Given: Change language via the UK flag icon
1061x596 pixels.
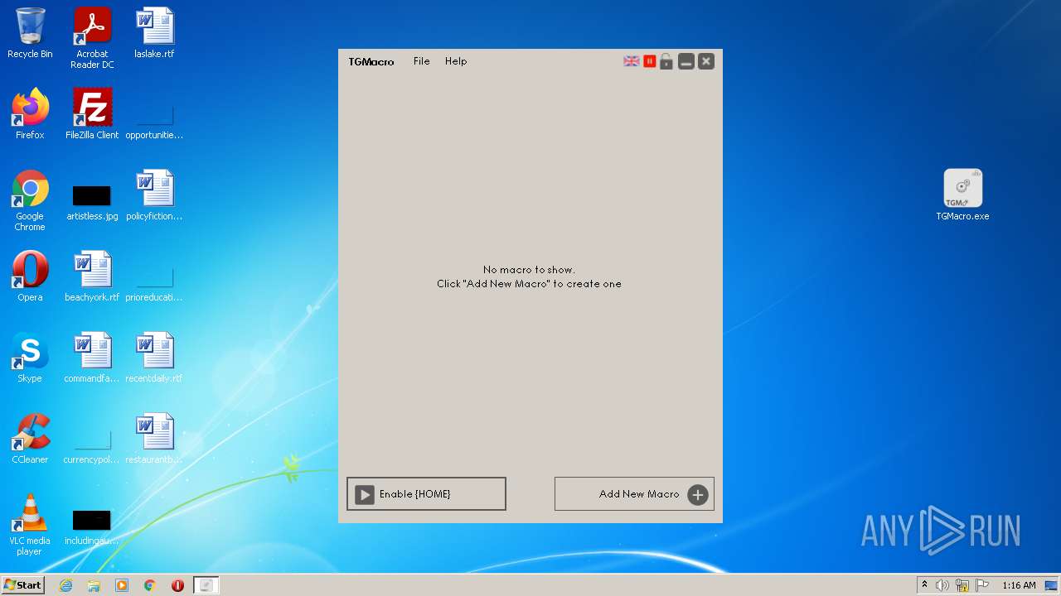Looking at the screenshot, I should click(632, 61).
